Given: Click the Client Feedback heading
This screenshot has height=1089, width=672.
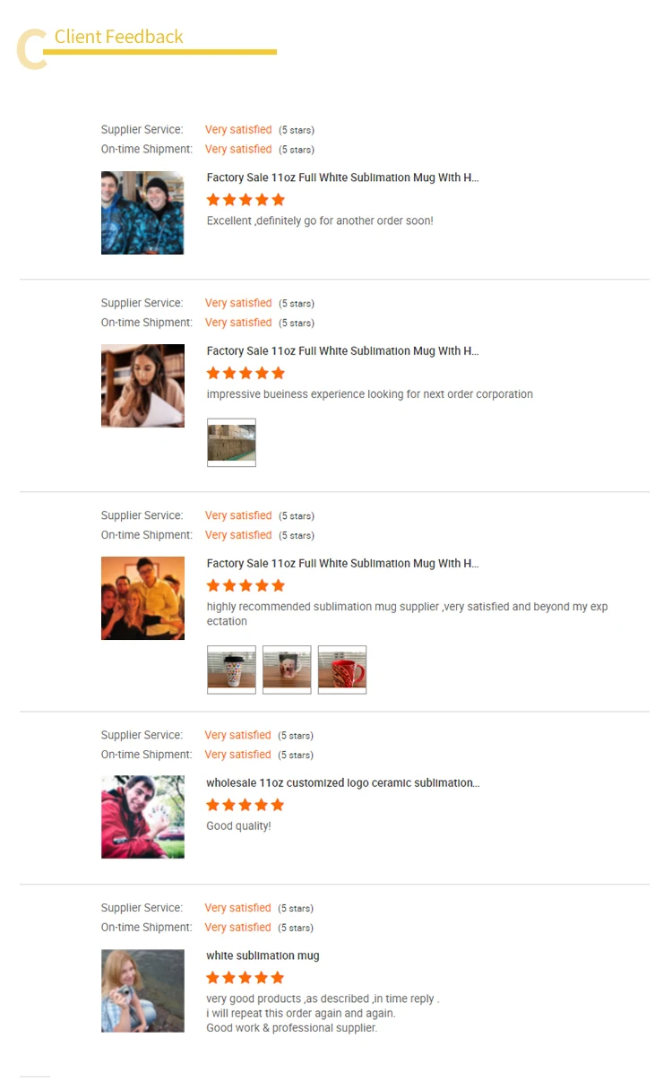Looking at the screenshot, I should pyautogui.click(x=118, y=37).
